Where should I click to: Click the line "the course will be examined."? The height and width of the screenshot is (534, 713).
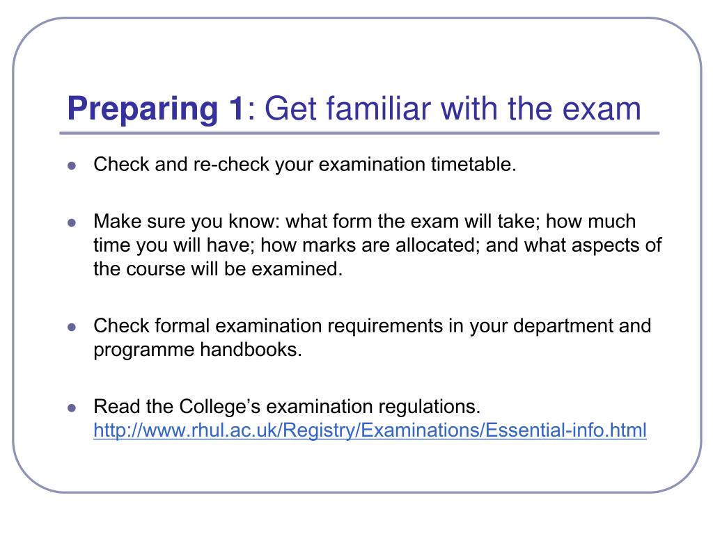[218, 269]
